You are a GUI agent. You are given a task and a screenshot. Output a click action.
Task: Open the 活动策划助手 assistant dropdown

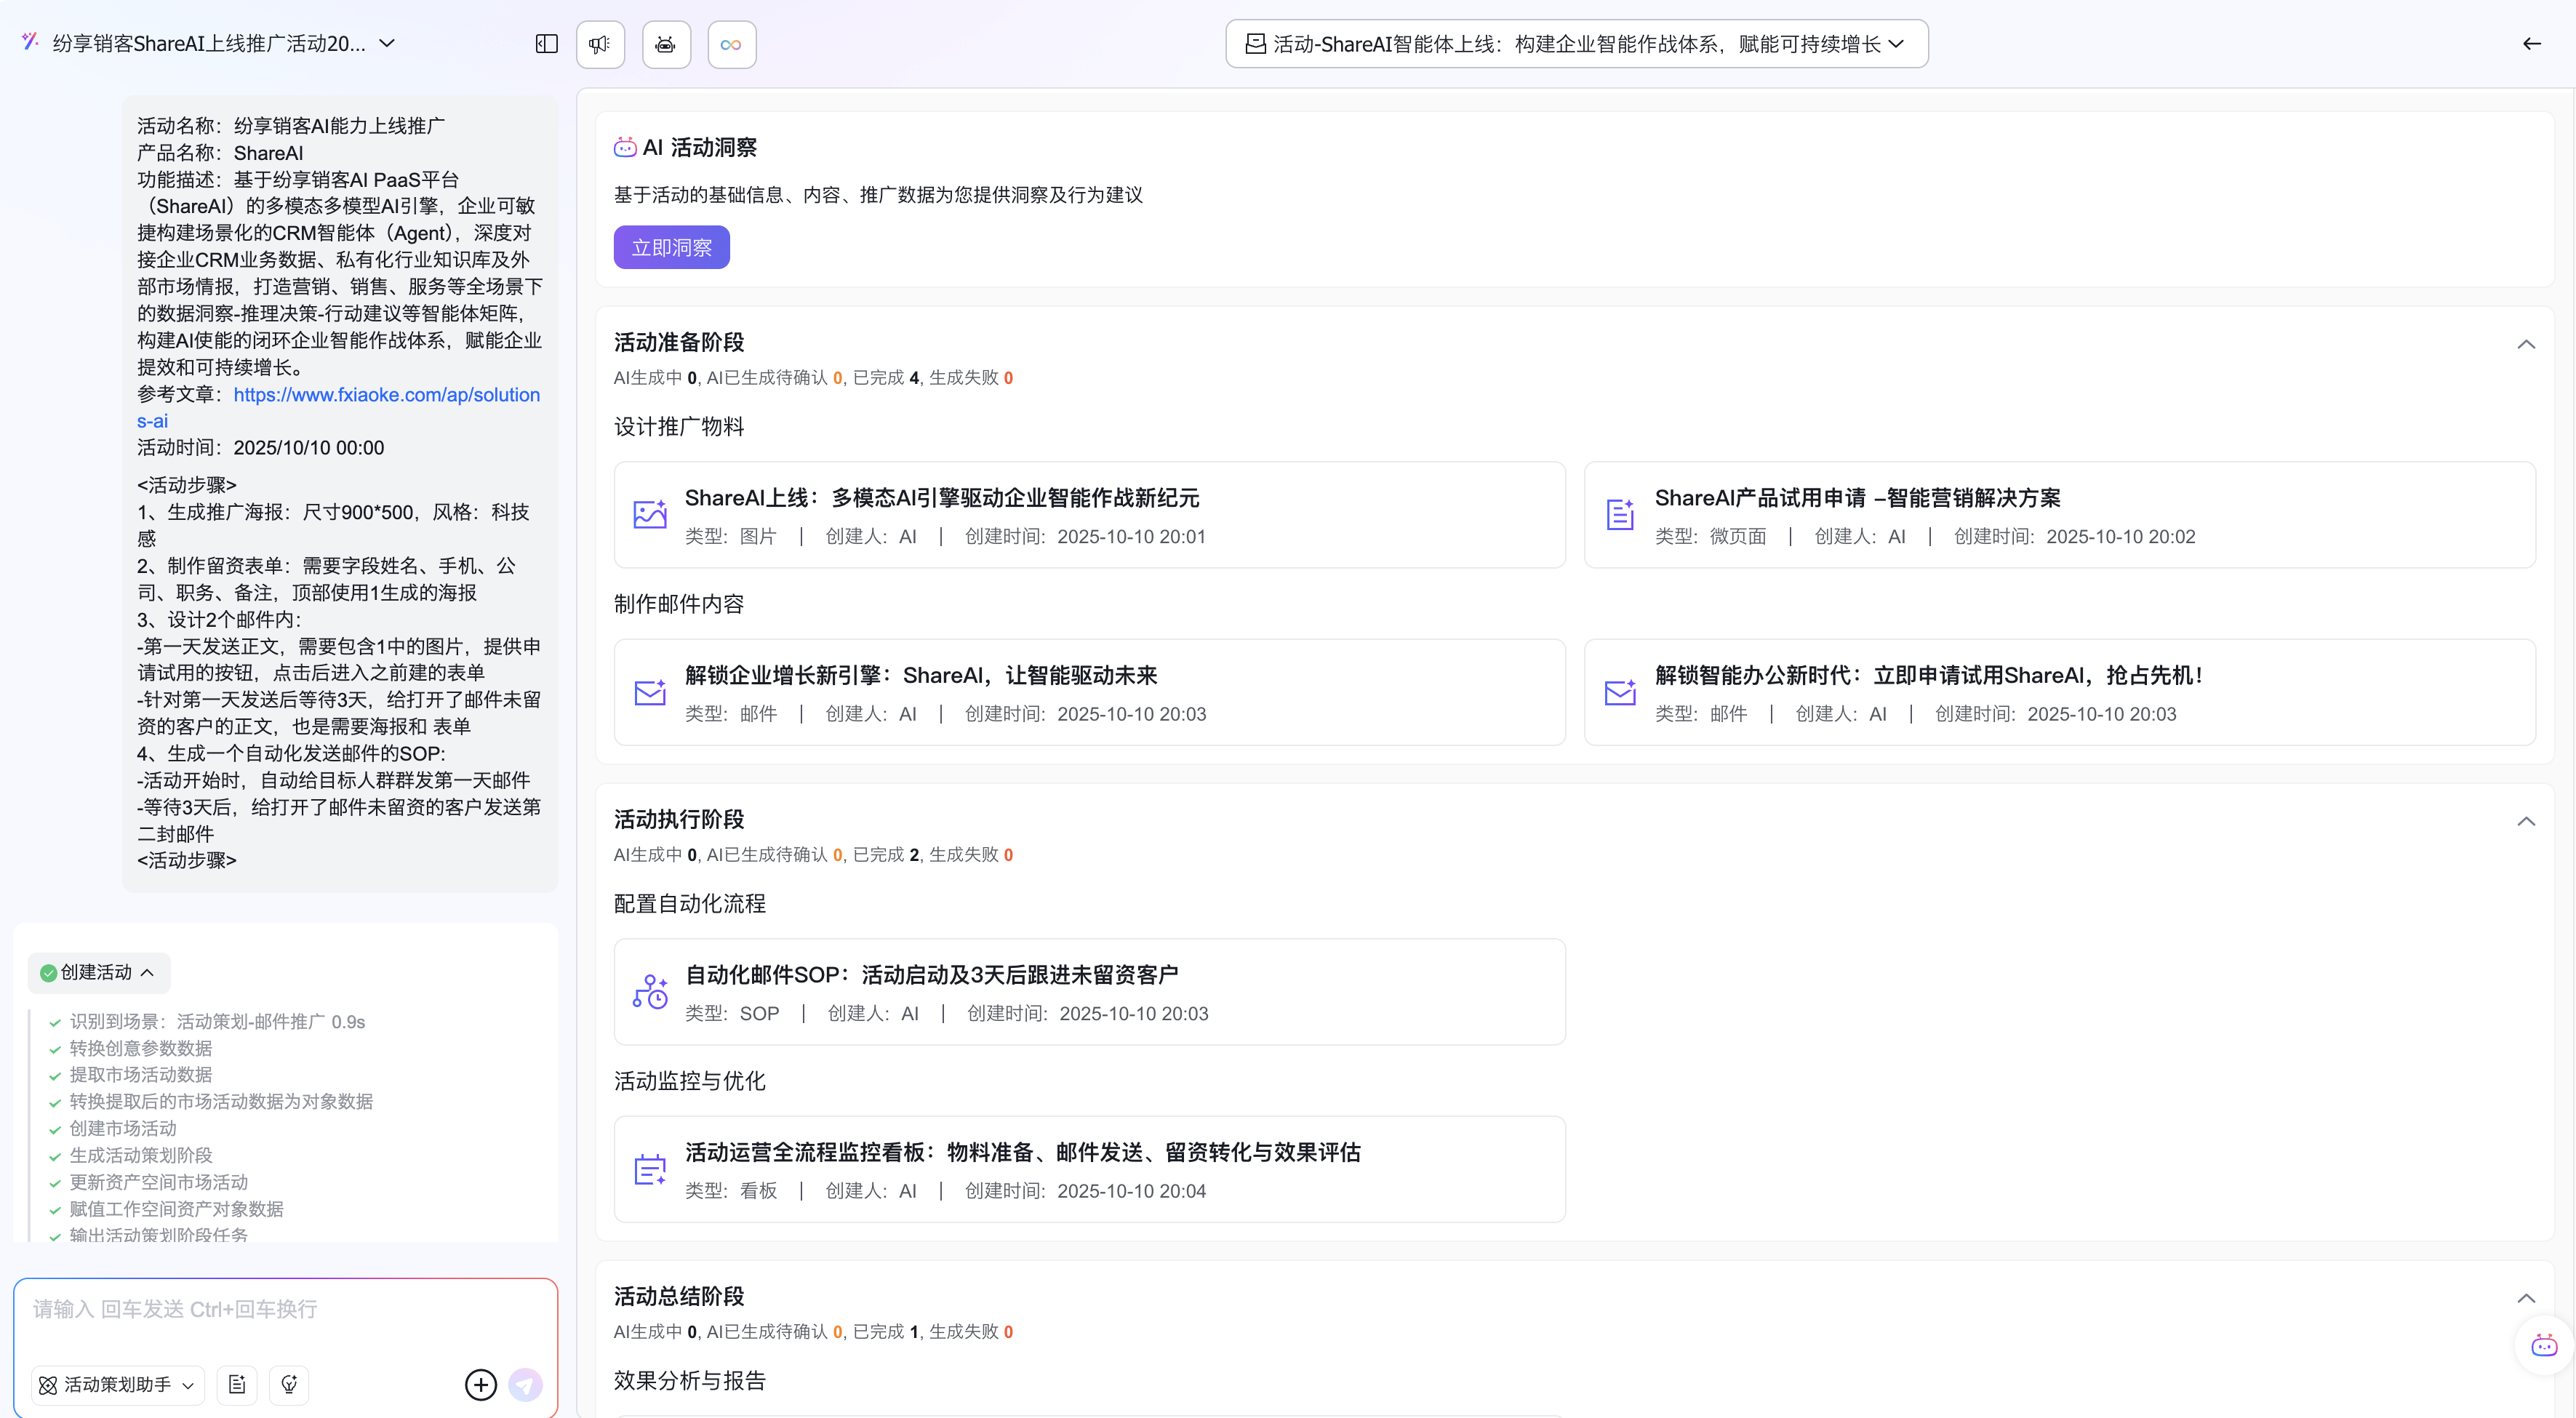pos(118,1384)
